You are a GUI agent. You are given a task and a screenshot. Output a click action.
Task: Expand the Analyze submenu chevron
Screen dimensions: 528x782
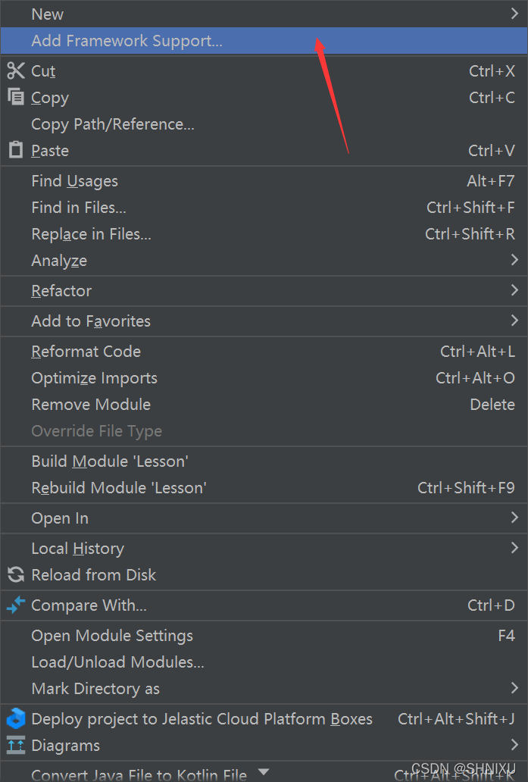pyautogui.click(x=514, y=260)
